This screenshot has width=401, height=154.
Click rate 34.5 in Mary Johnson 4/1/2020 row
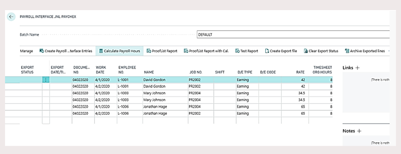(302, 93)
